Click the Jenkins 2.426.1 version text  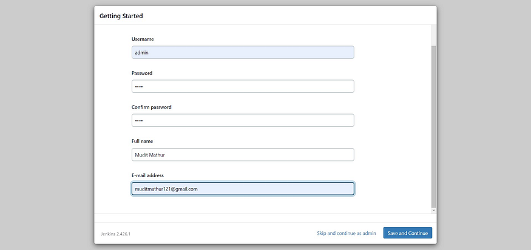[116, 234]
